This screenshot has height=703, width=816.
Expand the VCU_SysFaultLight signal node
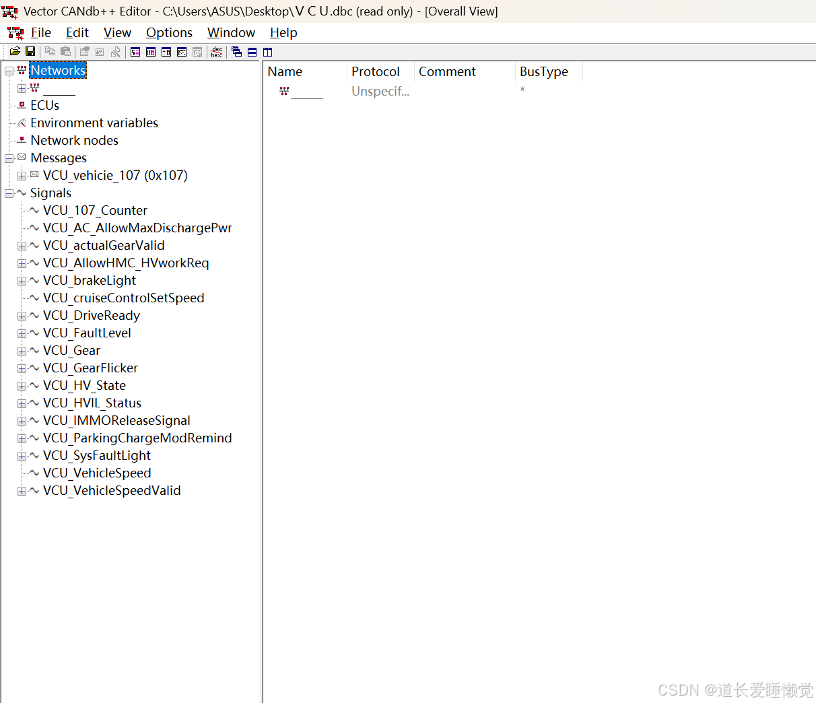pyautogui.click(x=22, y=456)
